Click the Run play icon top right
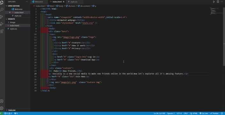 coord(214,2)
